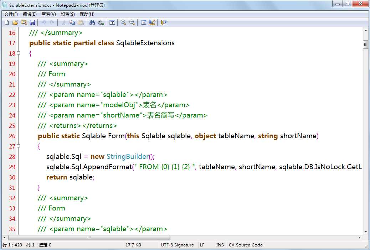Click the 'Form' comment on line 33
The height and width of the screenshot is (250, 370).
(57, 208)
